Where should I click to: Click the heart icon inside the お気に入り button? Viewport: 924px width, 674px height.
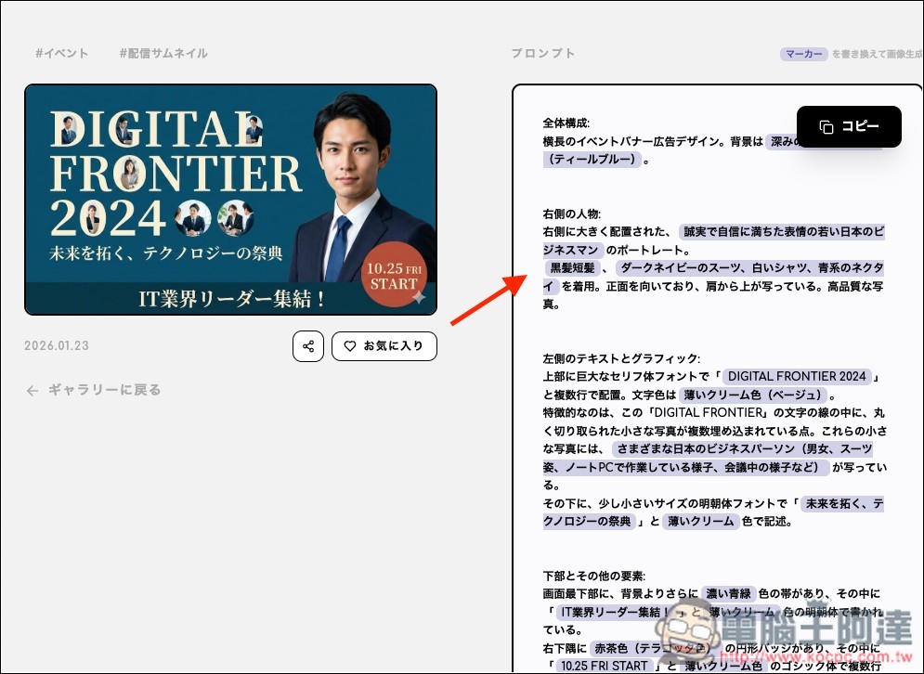tap(350, 345)
